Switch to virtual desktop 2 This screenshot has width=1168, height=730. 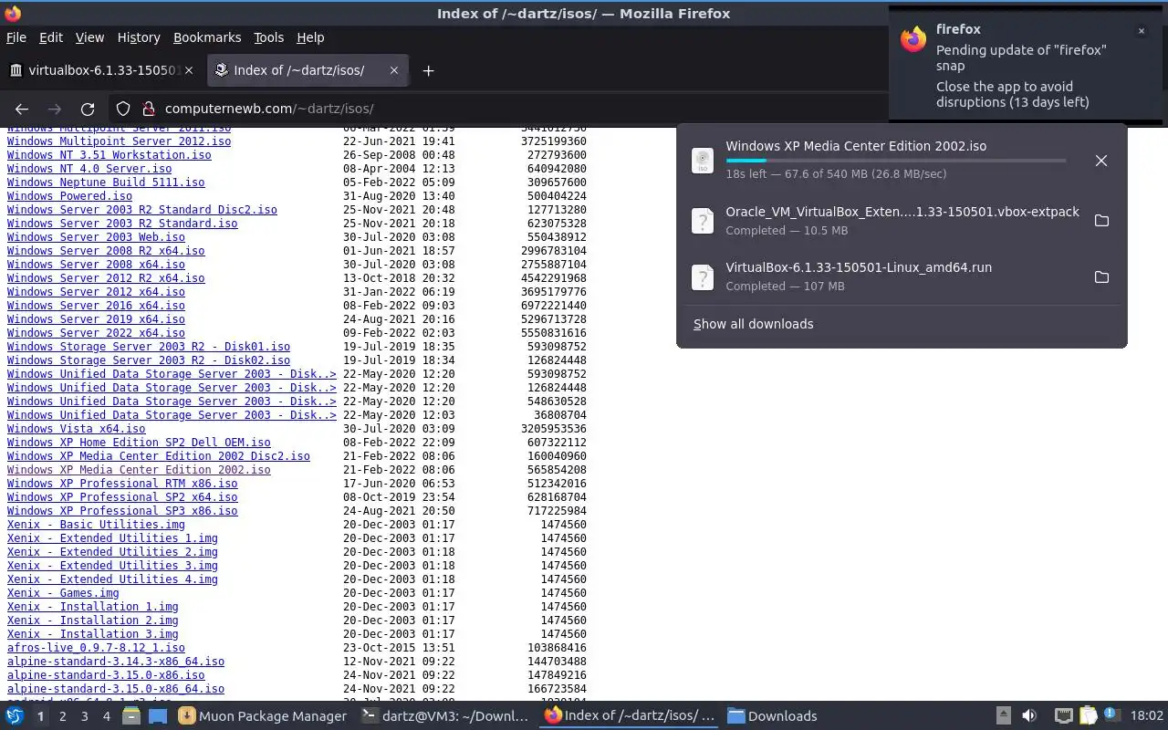(x=62, y=716)
